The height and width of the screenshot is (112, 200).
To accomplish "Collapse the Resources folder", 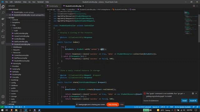I will [x=17, y=53].
